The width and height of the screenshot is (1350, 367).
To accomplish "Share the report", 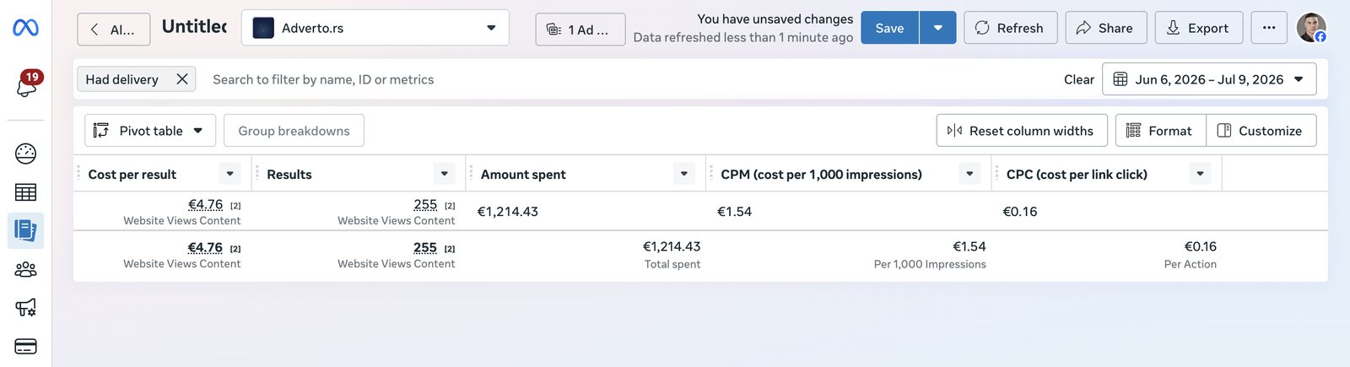I will 1105,28.
